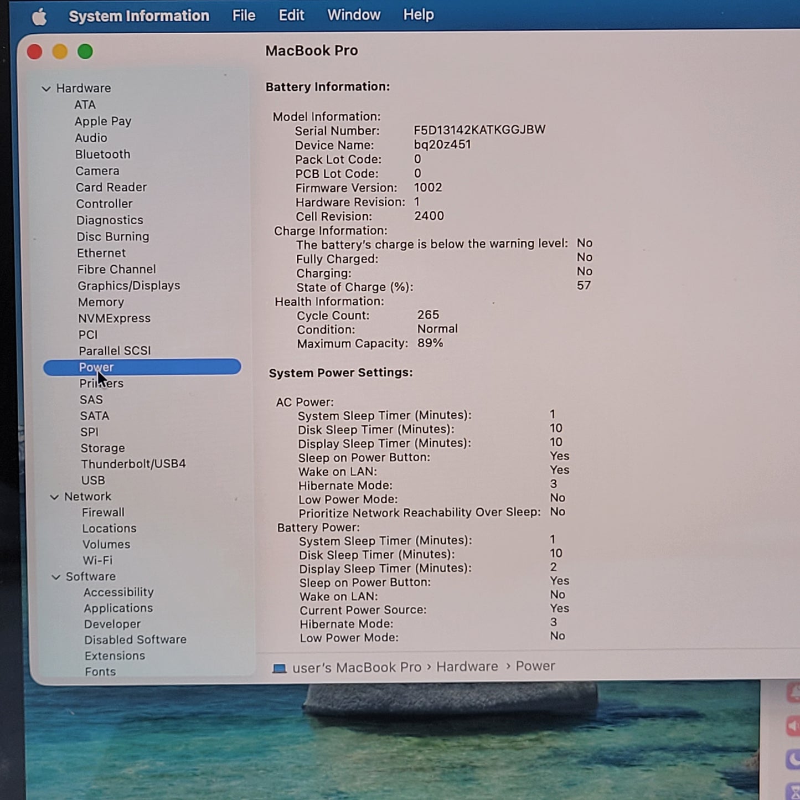
Task: Select Firewall under Network
Action: click(x=104, y=513)
